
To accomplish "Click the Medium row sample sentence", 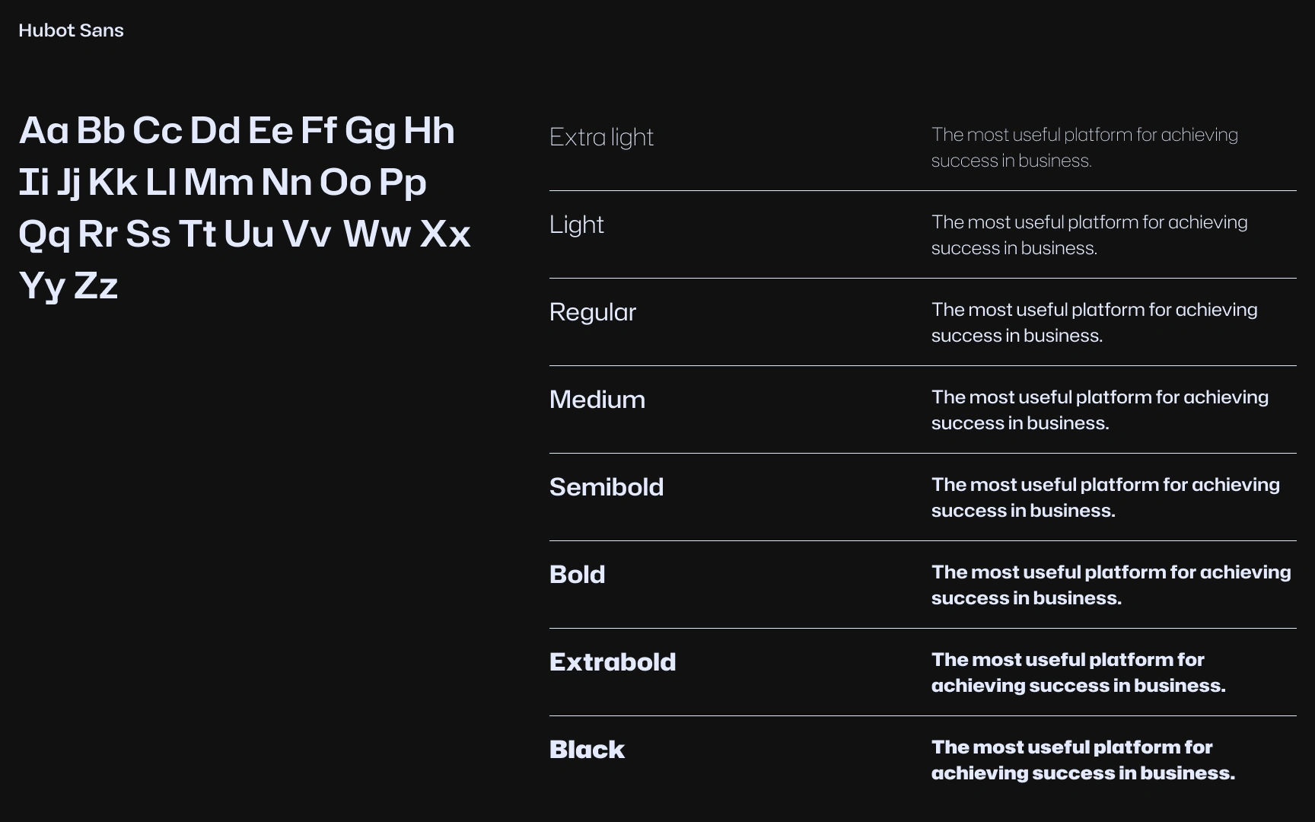I will pos(1099,410).
